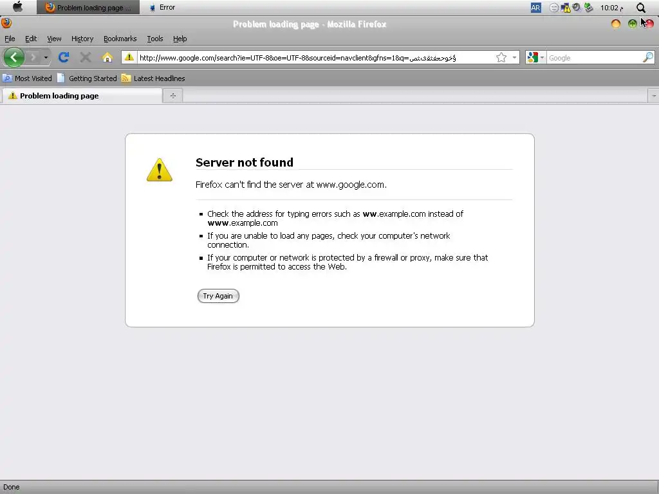659x494 pixels.
Task: Click the search magnifier in the Google box
Action: point(647,57)
